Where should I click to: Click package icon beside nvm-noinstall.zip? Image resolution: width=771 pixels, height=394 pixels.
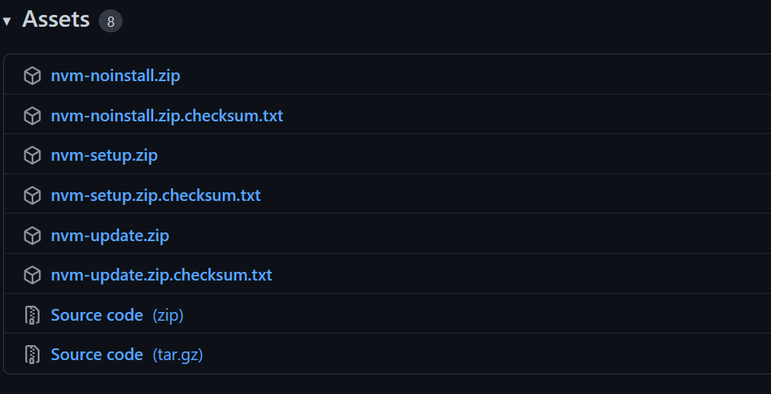(32, 76)
